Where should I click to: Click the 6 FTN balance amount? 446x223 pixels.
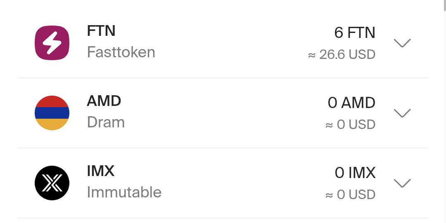point(355,33)
